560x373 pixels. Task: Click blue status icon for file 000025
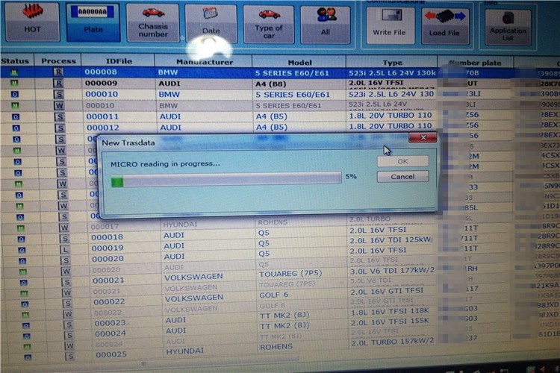28,357
